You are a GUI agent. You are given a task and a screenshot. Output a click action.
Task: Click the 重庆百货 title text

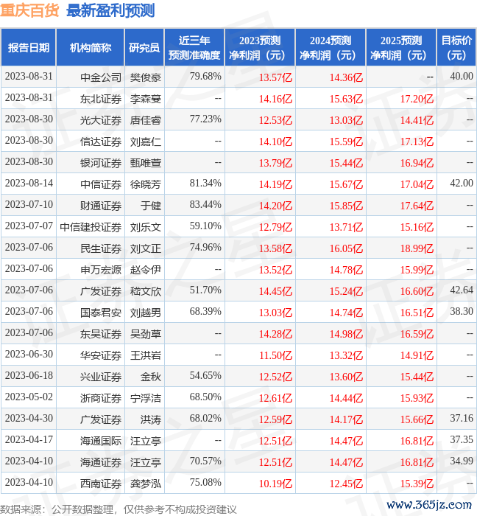pos(29,10)
